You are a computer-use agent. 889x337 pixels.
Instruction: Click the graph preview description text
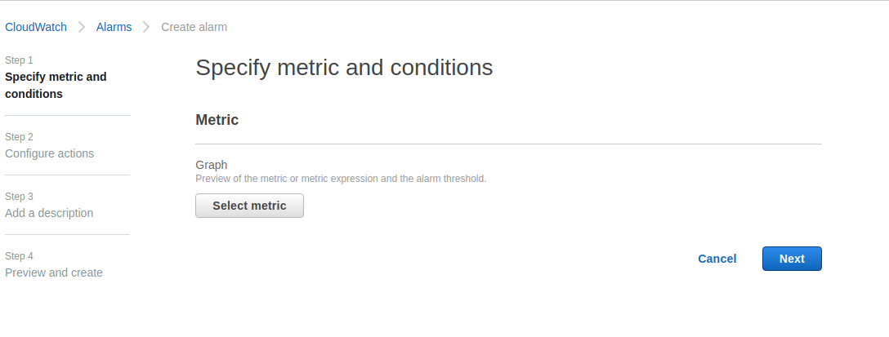point(341,179)
